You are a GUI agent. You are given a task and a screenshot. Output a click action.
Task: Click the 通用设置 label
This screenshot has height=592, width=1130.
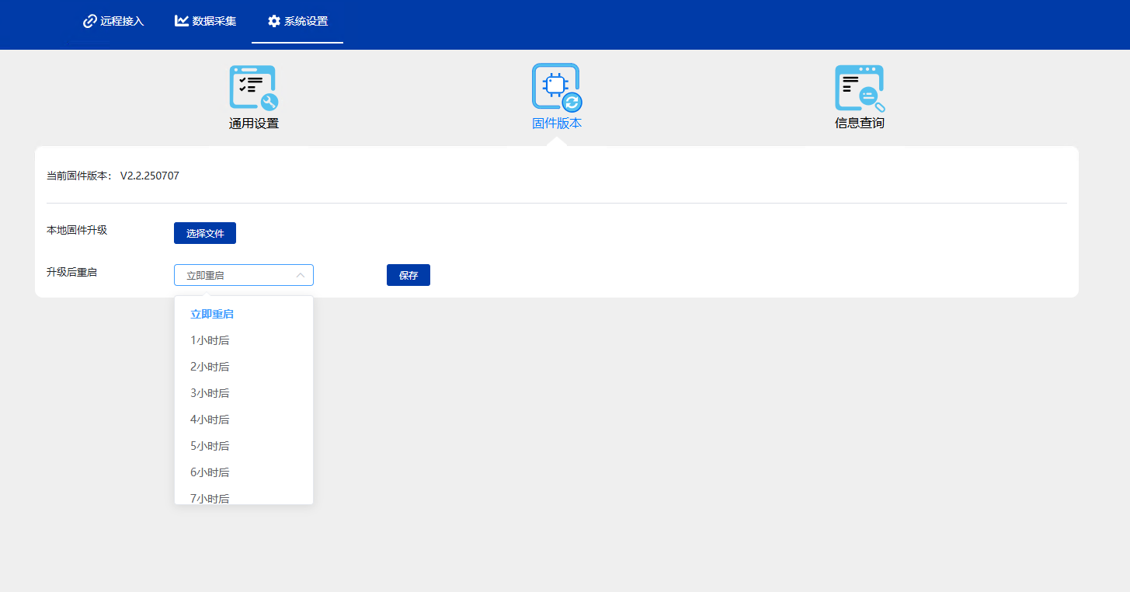254,123
